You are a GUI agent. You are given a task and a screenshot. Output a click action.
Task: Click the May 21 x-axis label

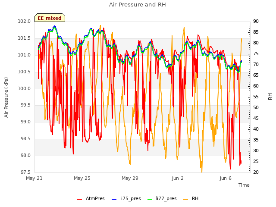[34, 178]
